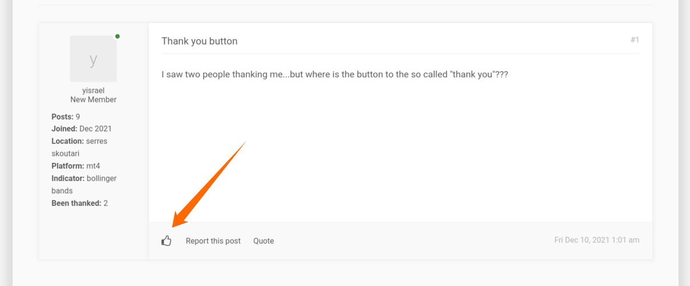Click the "Indicator: bollinger bands" field
The image size is (690, 286).
(84, 184)
